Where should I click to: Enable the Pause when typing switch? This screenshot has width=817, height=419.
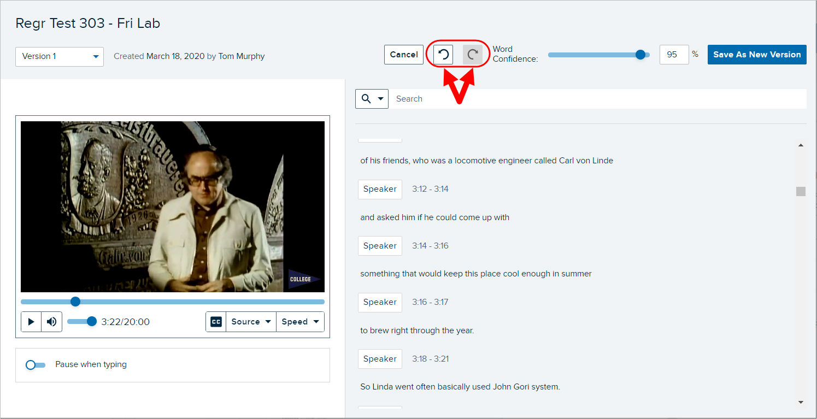coord(36,364)
